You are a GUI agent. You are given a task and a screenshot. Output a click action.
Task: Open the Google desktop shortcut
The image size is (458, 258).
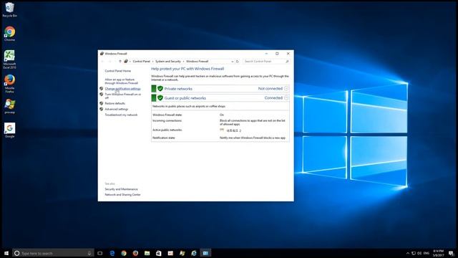click(x=9, y=130)
